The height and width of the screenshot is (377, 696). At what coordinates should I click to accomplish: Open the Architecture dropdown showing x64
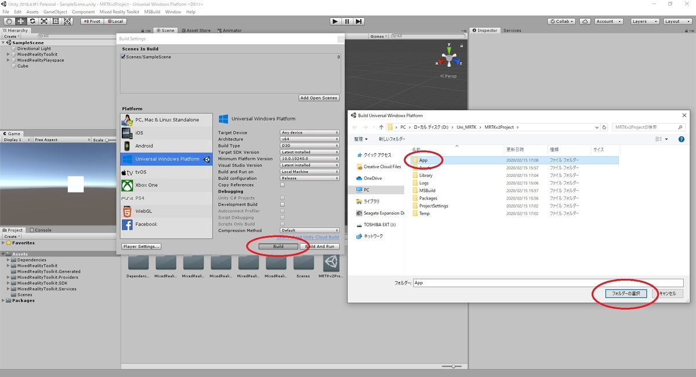coord(310,139)
